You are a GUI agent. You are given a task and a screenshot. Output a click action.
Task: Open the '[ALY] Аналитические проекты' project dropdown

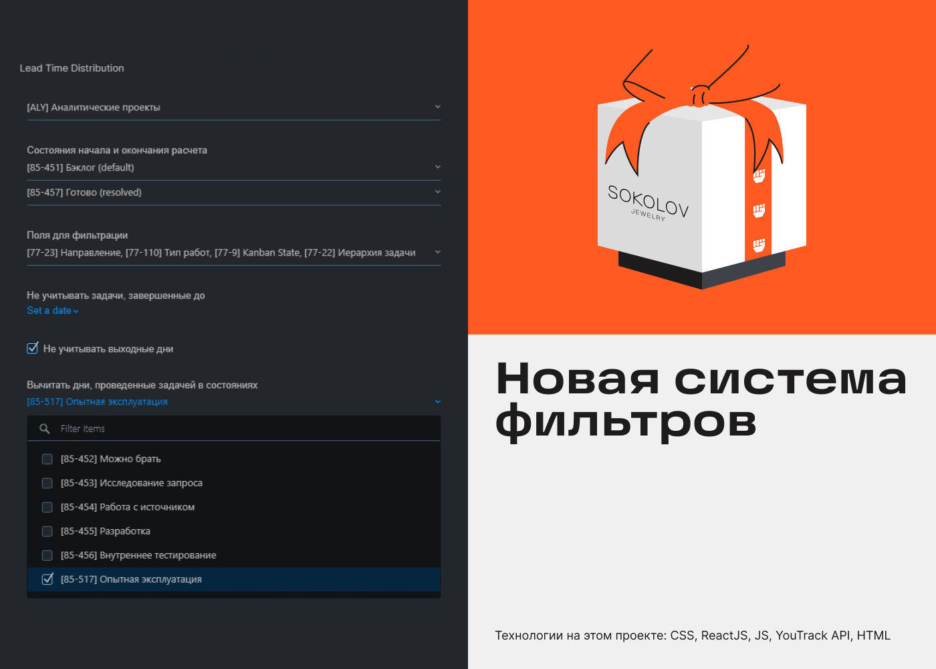tap(233, 107)
